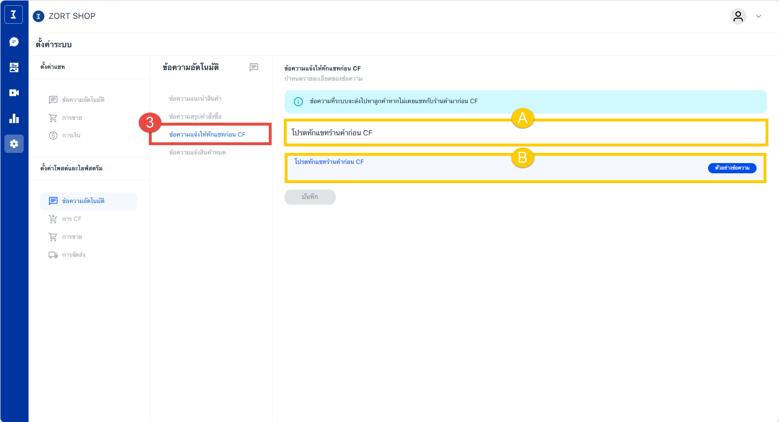Open the bar chart reports icon
Screen dimensions: 779x422
coord(14,119)
